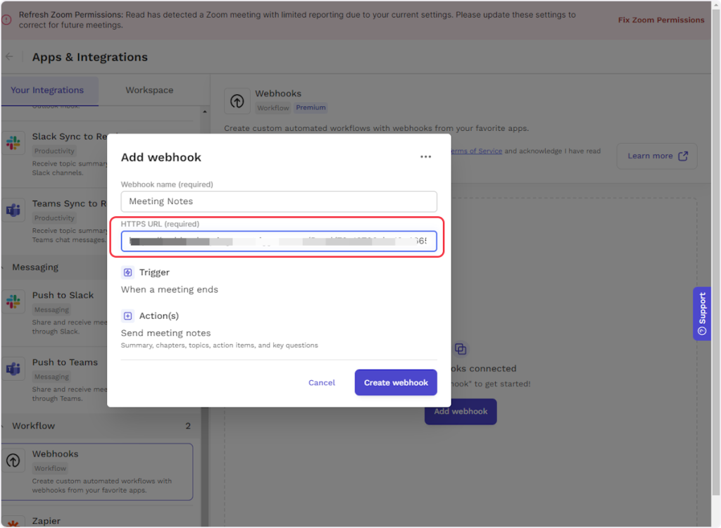
Task: Click the Slack icon for Slack Sync
Action: pos(13,144)
